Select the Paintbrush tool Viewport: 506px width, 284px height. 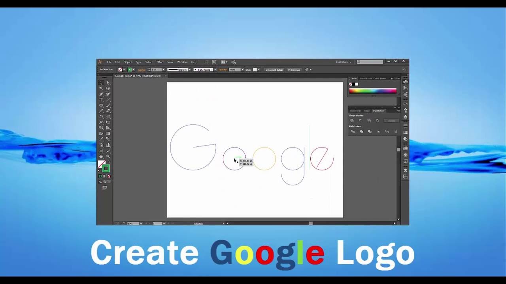point(108,105)
